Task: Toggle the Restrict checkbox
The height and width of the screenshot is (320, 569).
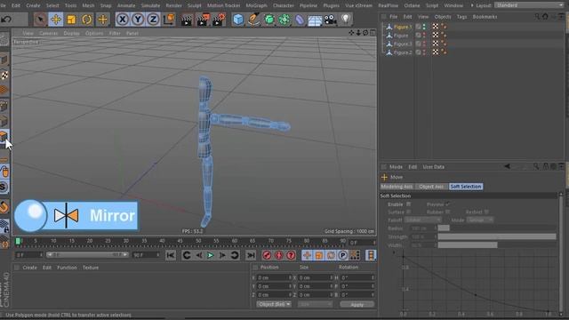Action: pyautogui.click(x=486, y=212)
